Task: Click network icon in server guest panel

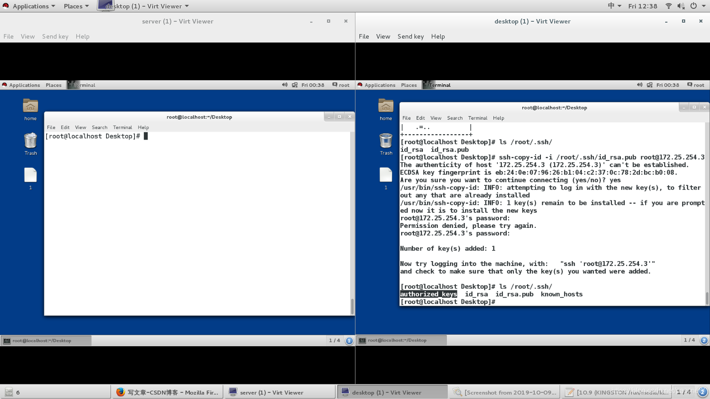Action: (295, 85)
